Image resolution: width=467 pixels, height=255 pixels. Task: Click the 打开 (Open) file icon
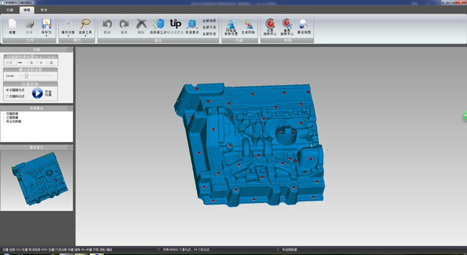click(x=30, y=25)
